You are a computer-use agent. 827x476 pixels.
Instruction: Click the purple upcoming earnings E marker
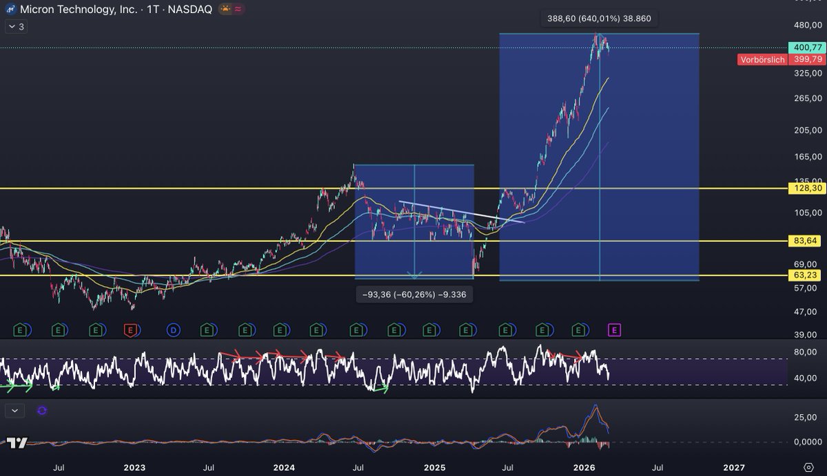(615, 330)
